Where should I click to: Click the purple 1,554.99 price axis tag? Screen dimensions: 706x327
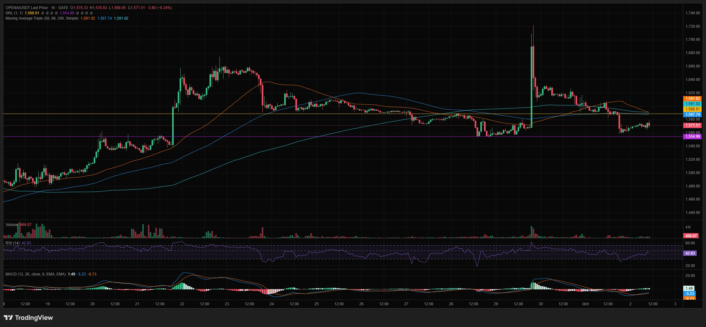click(x=693, y=136)
